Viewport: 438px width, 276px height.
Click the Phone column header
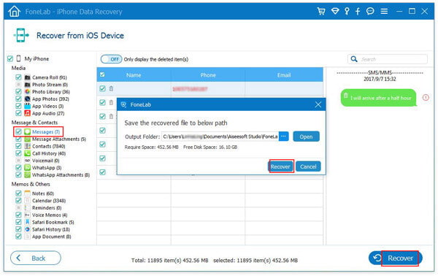(x=208, y=75)
